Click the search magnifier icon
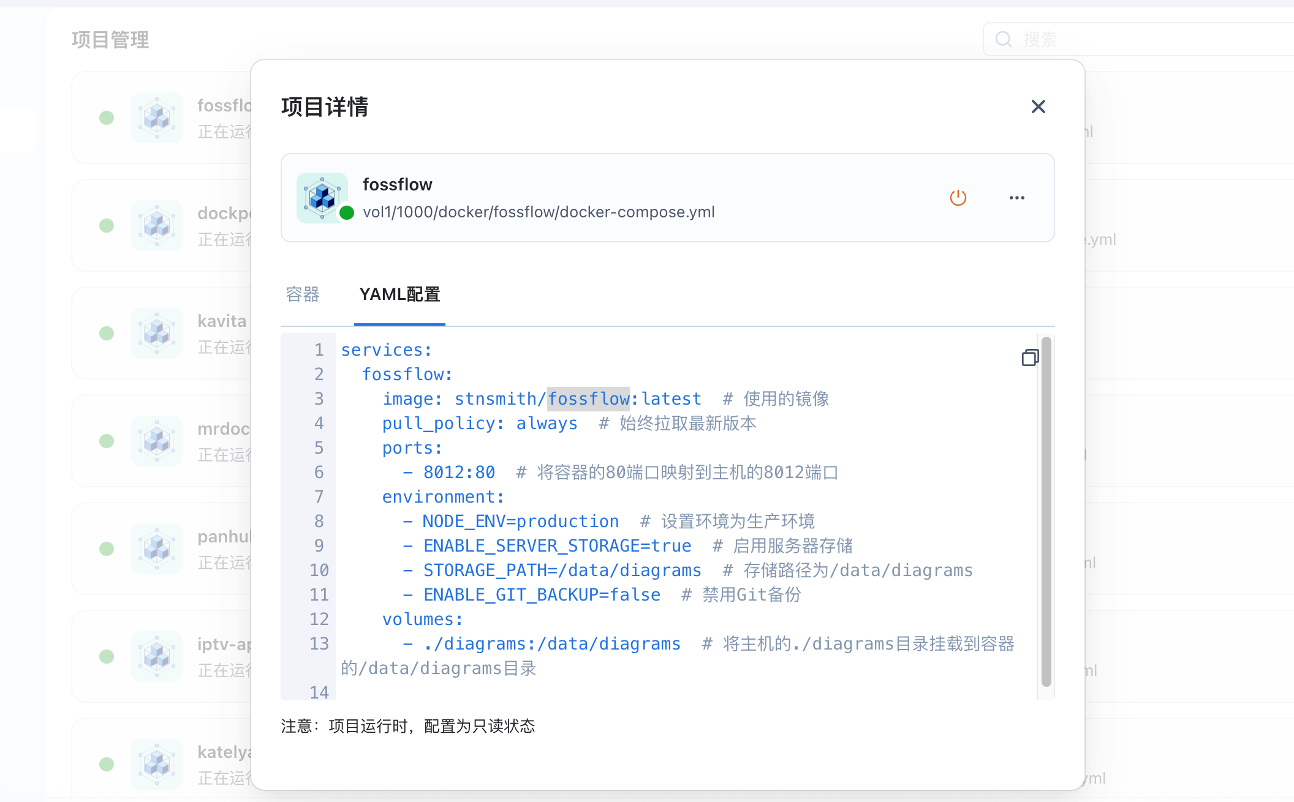This screenshot has height=802, width=1294. [x=1004, y=40]
